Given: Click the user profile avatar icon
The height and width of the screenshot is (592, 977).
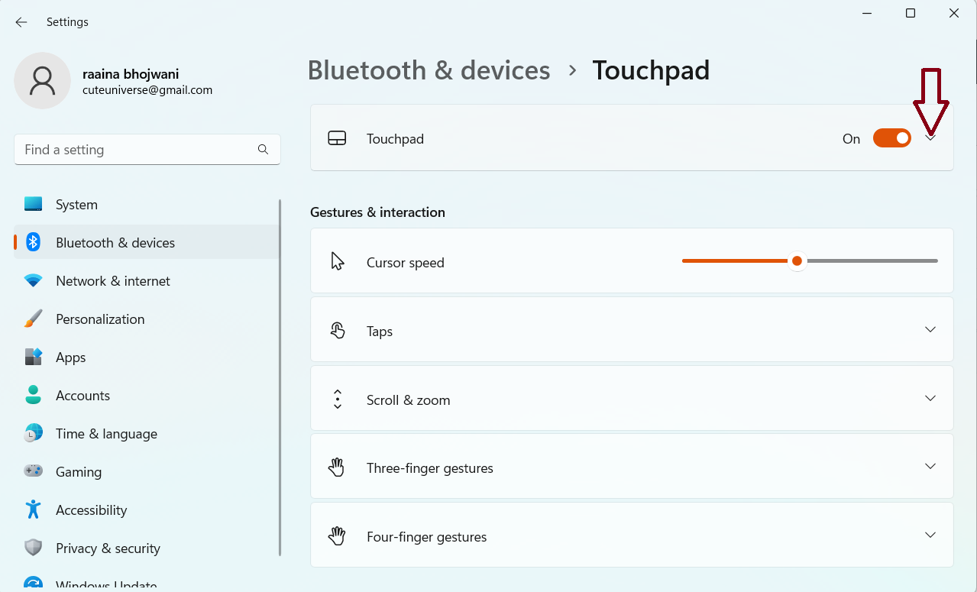Looking at the screenshot, I should (x=42, y=81).
